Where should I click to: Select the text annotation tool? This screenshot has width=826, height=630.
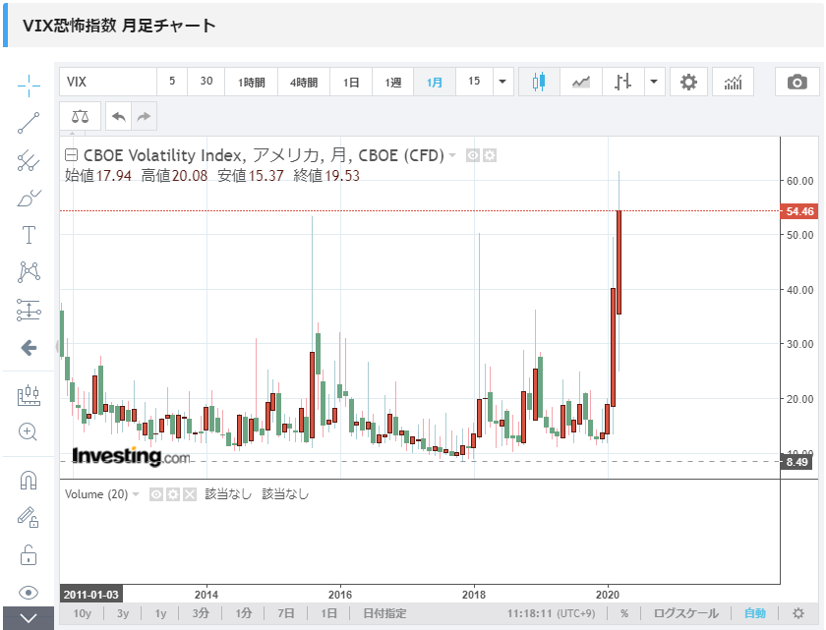[x=29, y=235]
